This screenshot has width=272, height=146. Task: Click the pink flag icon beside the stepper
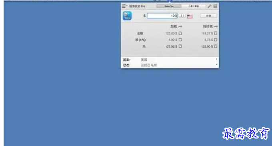click(x=190, y=16)
